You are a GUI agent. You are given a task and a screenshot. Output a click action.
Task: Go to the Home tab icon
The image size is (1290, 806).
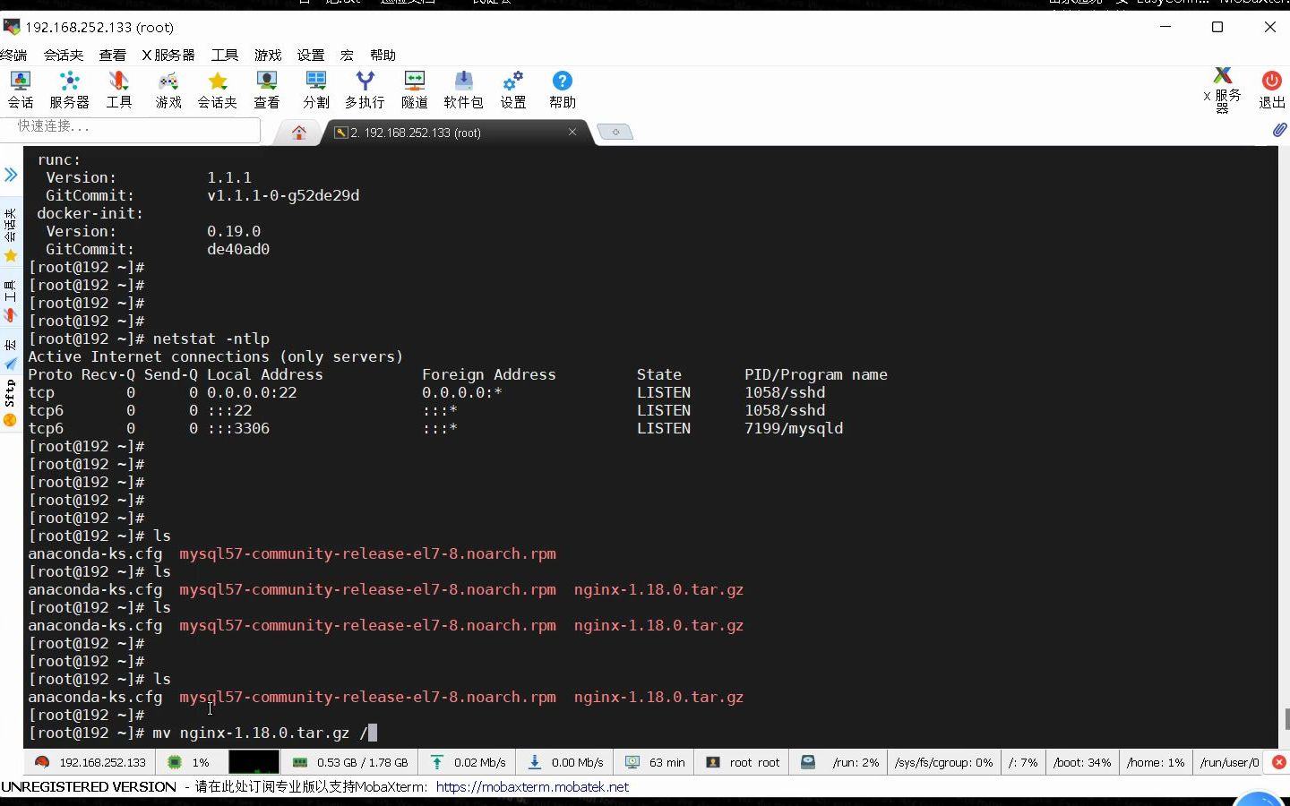pos(299,133)
